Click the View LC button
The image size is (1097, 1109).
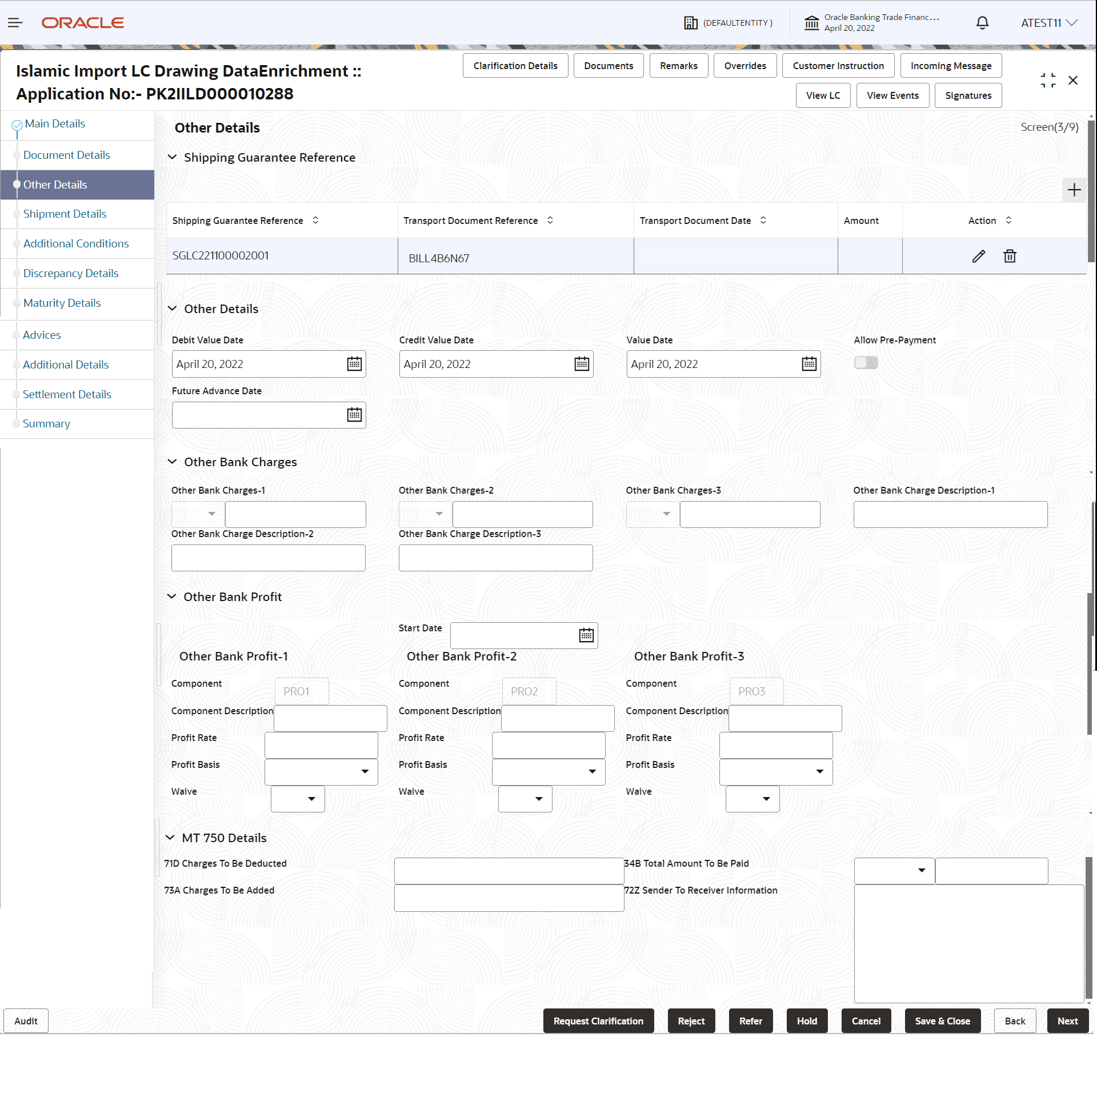[823, 95]
